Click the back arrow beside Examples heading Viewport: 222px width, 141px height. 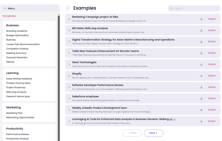click(x=68, y=8)
